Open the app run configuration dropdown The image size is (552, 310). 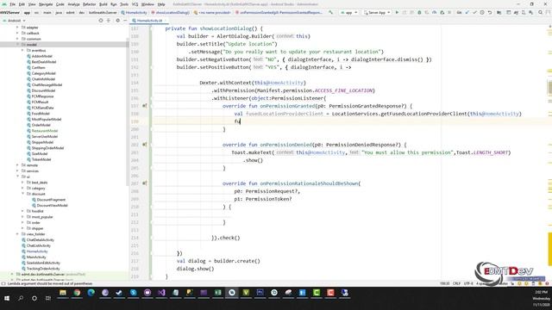click(348, 12)
